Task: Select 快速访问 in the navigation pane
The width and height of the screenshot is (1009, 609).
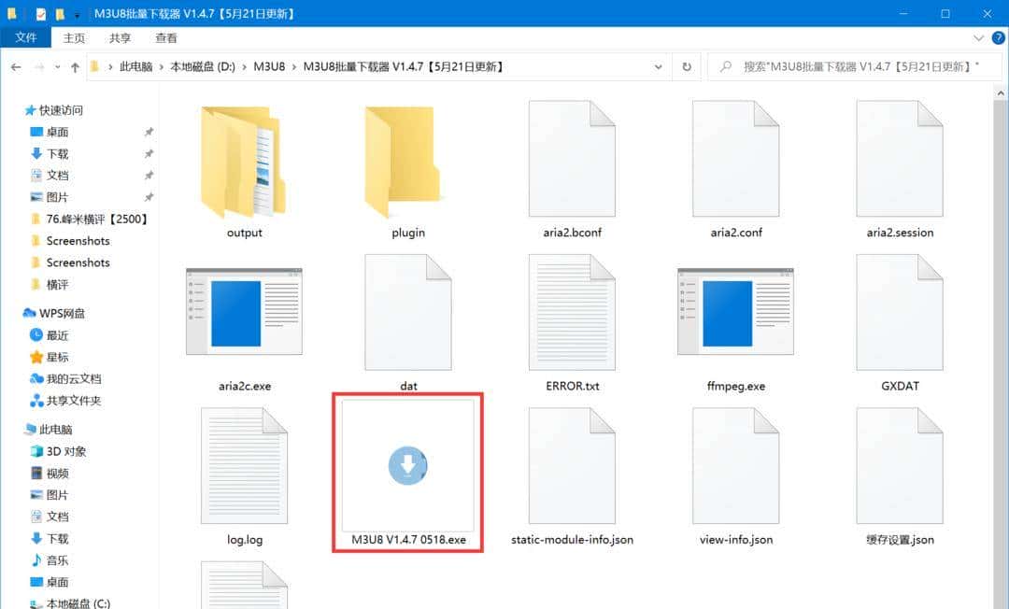Action: click(61, 110)
